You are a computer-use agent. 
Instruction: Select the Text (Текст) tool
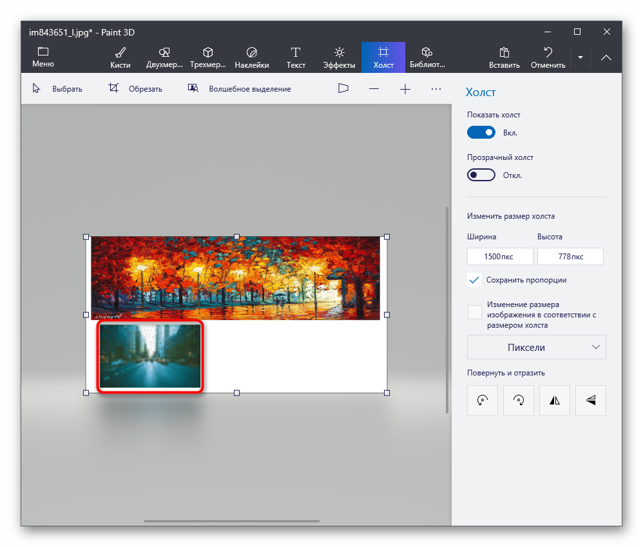point(296,57)
